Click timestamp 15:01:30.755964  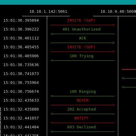pos(21,83)
